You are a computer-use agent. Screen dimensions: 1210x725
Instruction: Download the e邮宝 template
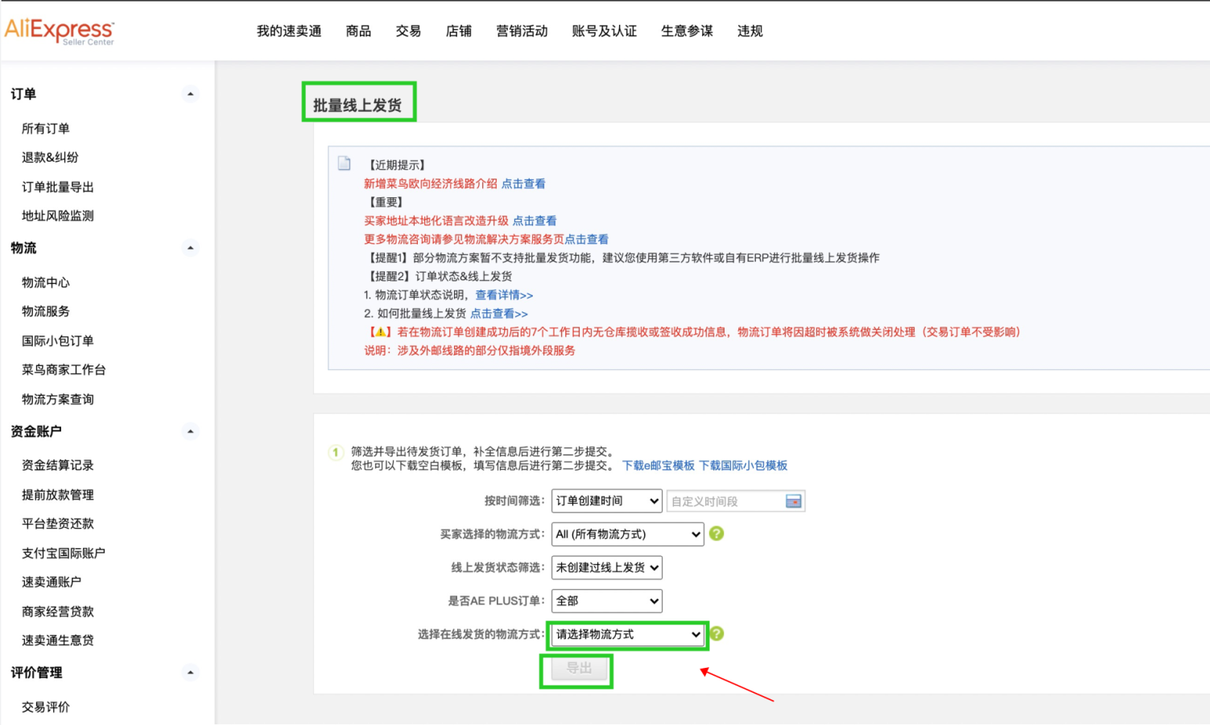tap(659, 465)
